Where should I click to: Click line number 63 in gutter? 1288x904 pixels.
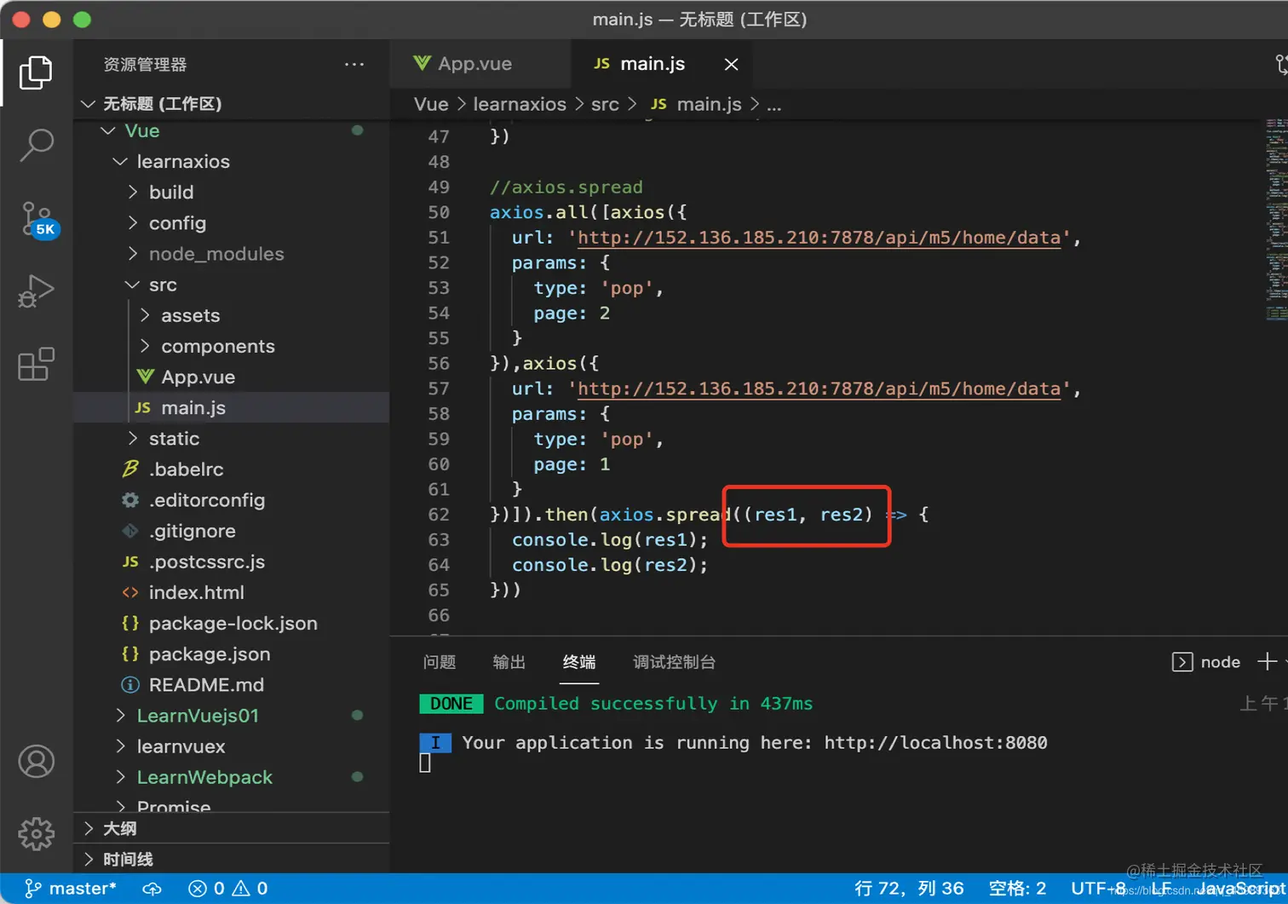tap(439, 540)
